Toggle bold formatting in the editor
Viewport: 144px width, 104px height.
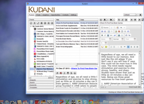pos(102,35)
